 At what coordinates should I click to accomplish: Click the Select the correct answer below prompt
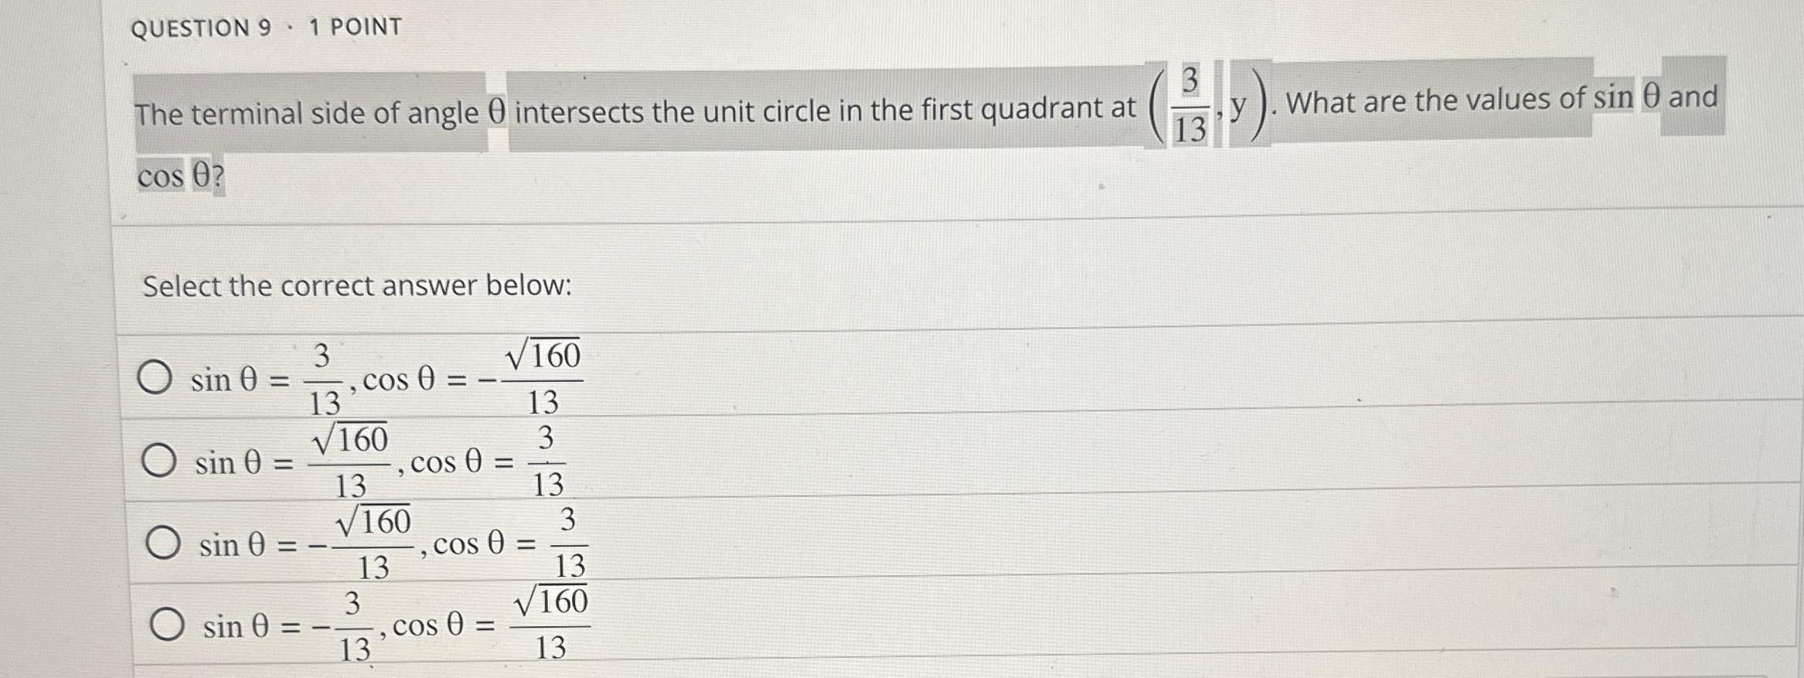point(356,286)
